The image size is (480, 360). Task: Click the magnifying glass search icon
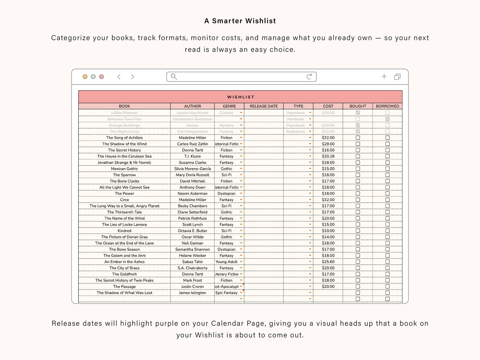point(173,77)
